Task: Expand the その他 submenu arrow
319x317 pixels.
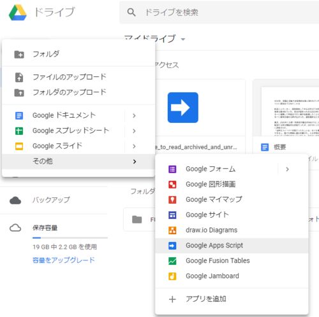Action: point(135,162)
